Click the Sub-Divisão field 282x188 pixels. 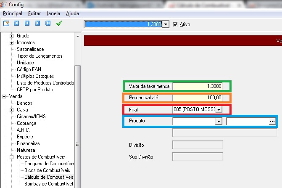point(198,157)
